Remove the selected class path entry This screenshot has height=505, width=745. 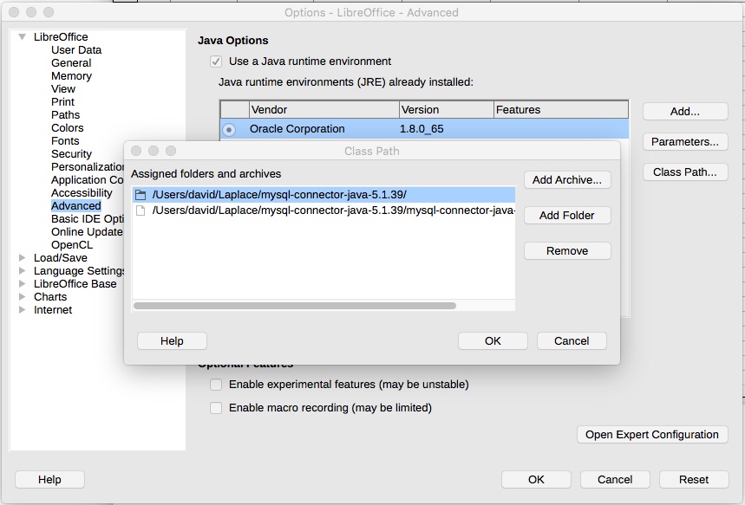566,251
